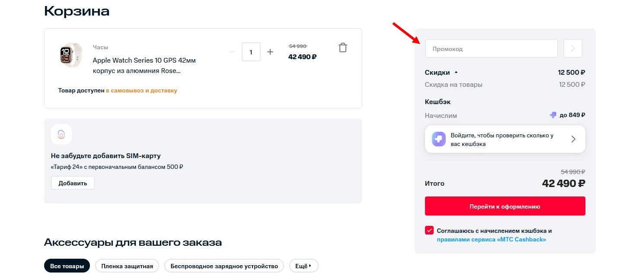
Task: Click the minus icon to decrease quantity
Action: 232,51
